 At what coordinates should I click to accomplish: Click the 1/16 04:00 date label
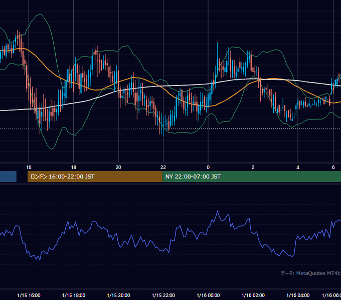pyautogui.click(x=298, y=295)
